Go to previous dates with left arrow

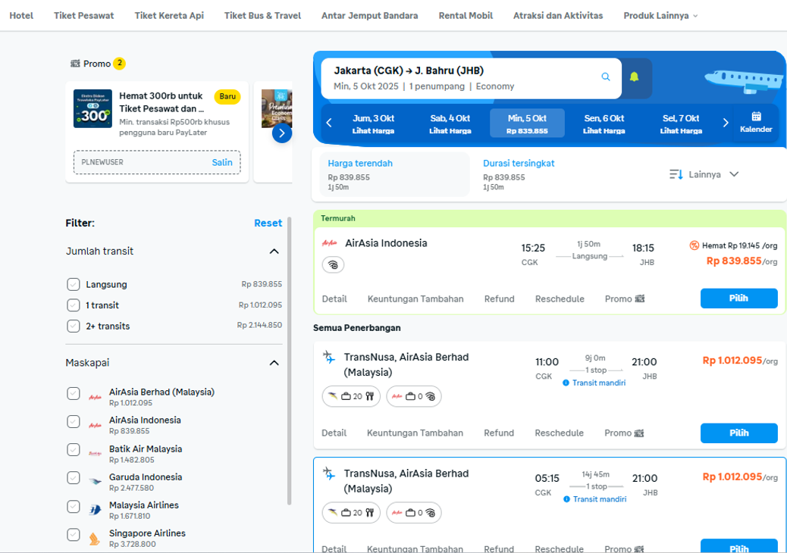coord(329,123)
